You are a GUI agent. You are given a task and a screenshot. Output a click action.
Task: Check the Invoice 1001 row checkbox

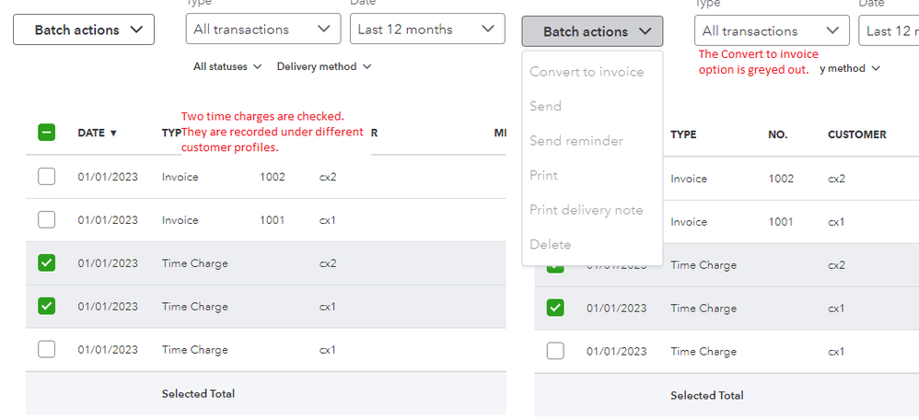click(46, 220)
